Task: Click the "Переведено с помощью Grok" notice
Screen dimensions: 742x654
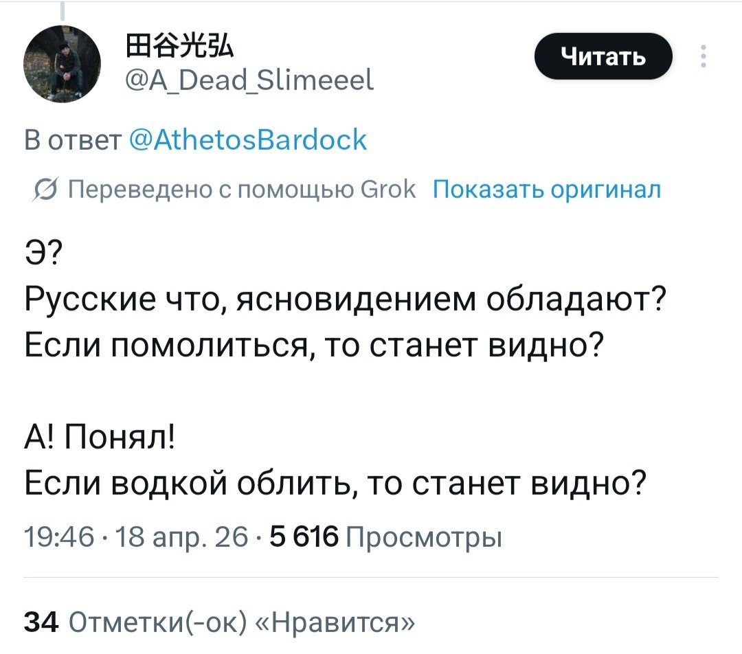Action: tap(243, 190)
